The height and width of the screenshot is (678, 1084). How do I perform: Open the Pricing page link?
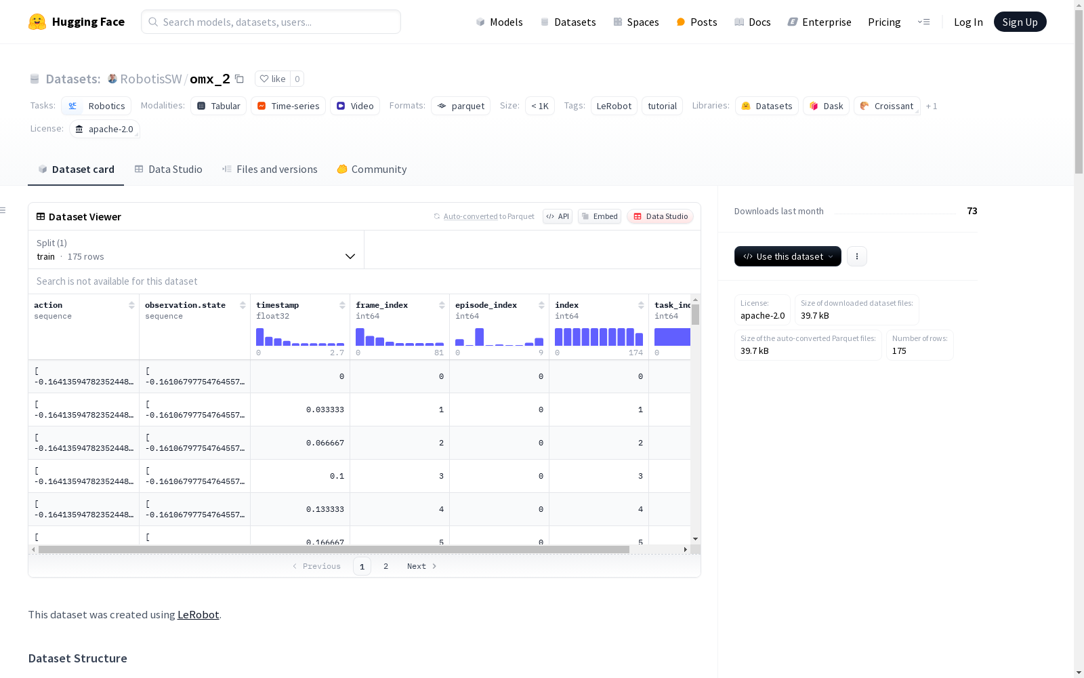(884, 22)
